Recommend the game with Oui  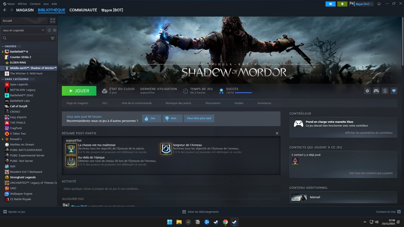click(151, 118)
